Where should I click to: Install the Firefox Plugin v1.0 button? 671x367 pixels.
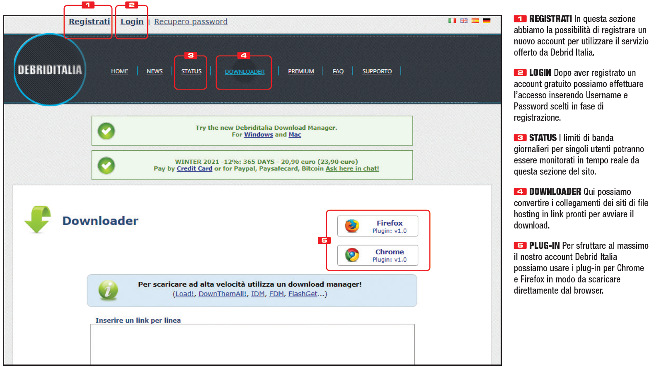378,226
